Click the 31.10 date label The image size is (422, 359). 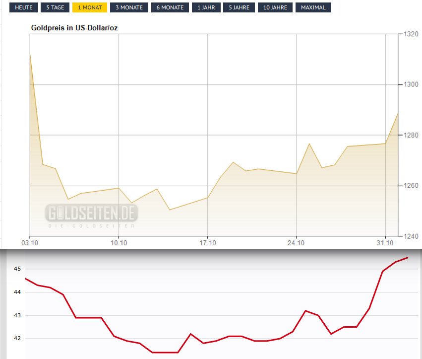click(385, 243)
